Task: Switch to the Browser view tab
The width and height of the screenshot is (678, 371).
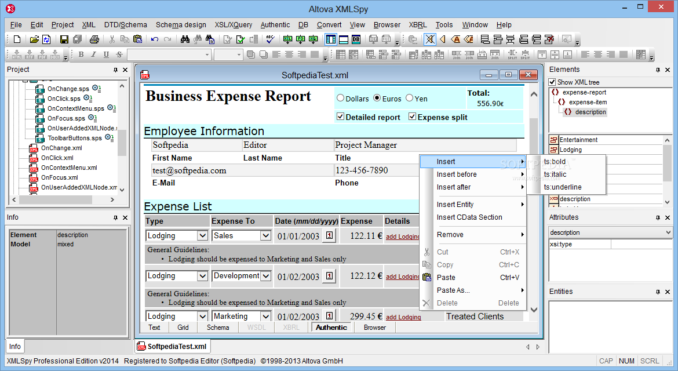Action: point(375,328)
